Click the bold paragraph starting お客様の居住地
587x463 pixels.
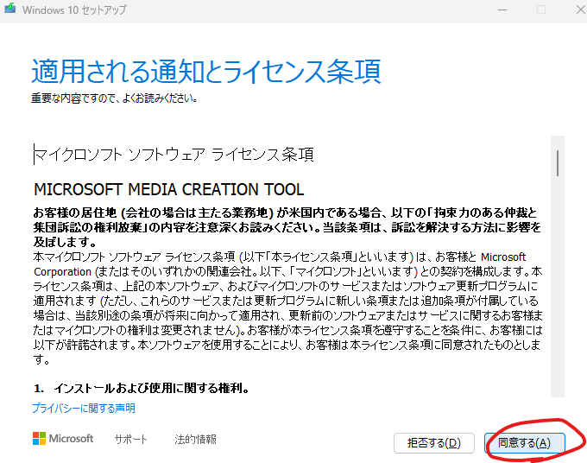287,227
